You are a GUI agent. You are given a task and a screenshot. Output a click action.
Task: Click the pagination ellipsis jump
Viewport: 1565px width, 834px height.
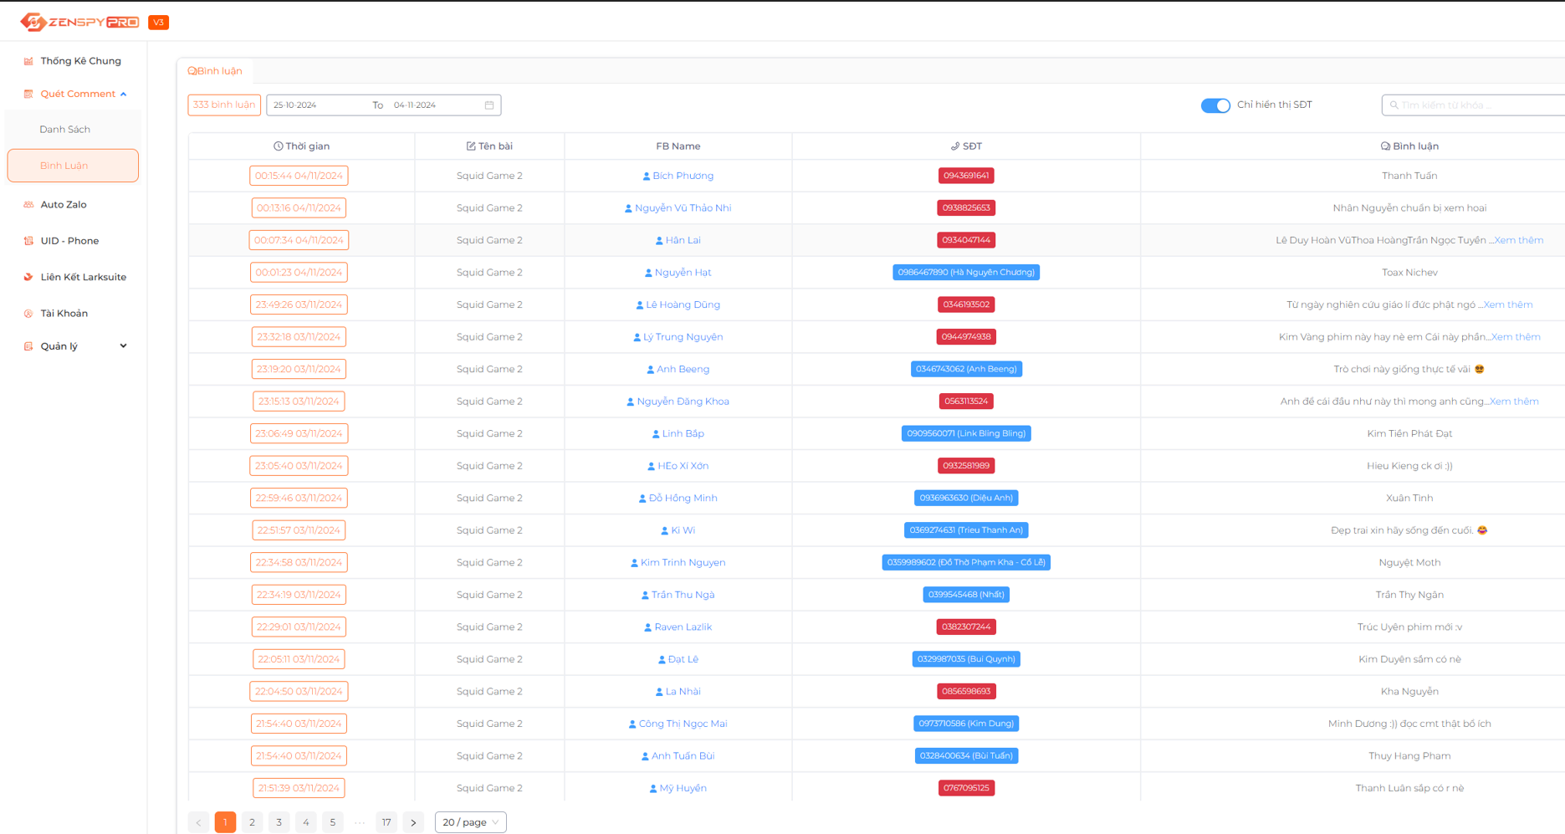pos(360,822)
